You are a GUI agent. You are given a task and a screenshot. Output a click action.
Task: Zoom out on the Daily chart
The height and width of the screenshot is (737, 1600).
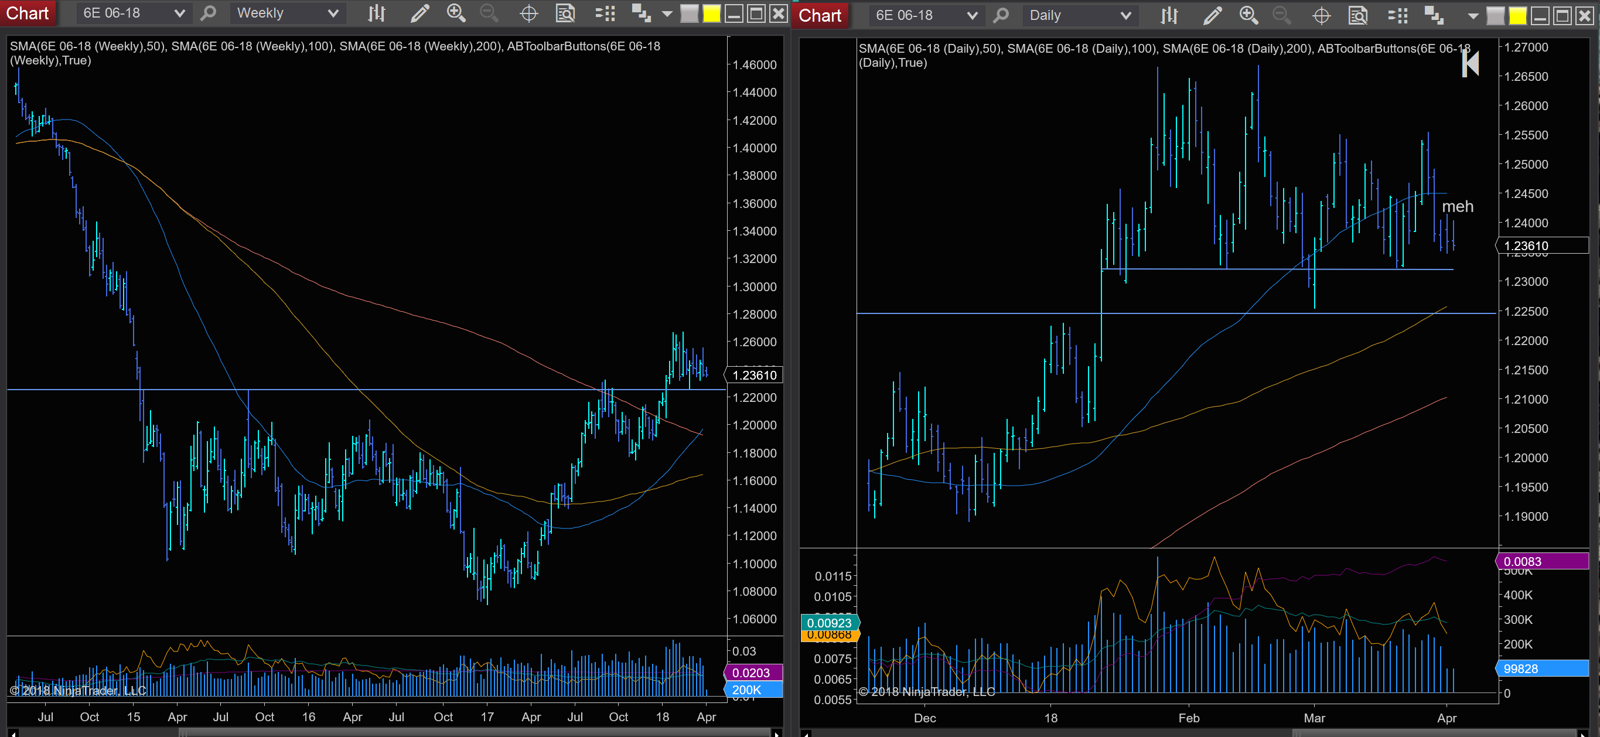[x=1282, y=15]
